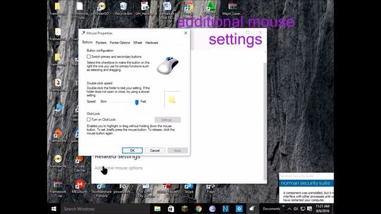Select the MEGAsync desktop shortcut
The width and height of the screenshot is (381, 214).
coord(79,187)
